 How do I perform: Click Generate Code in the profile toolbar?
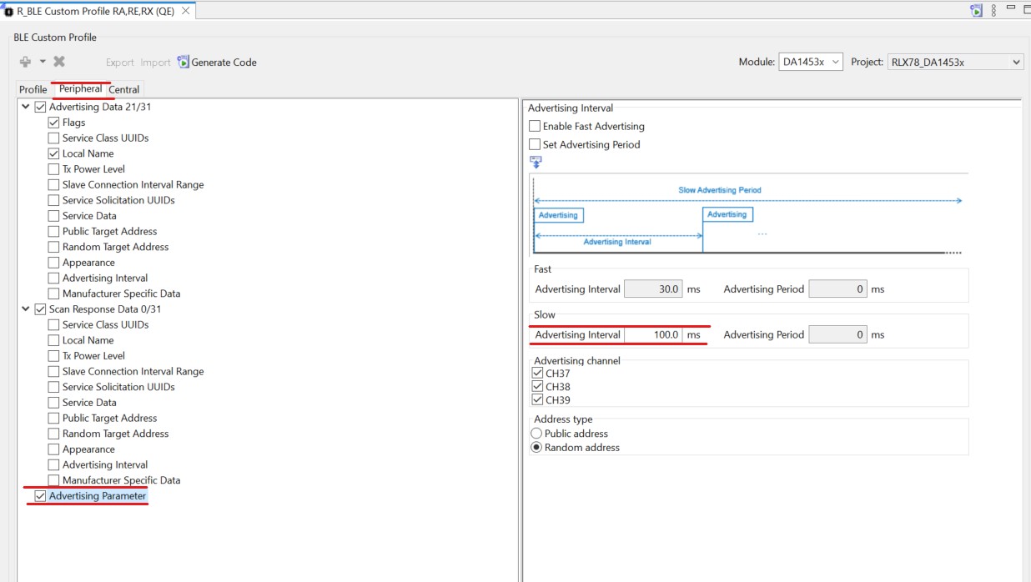tap(217, 62)
